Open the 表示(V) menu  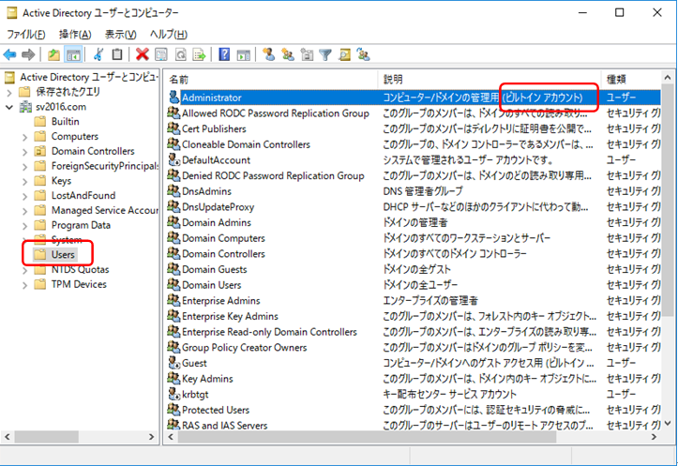point(121,34)
